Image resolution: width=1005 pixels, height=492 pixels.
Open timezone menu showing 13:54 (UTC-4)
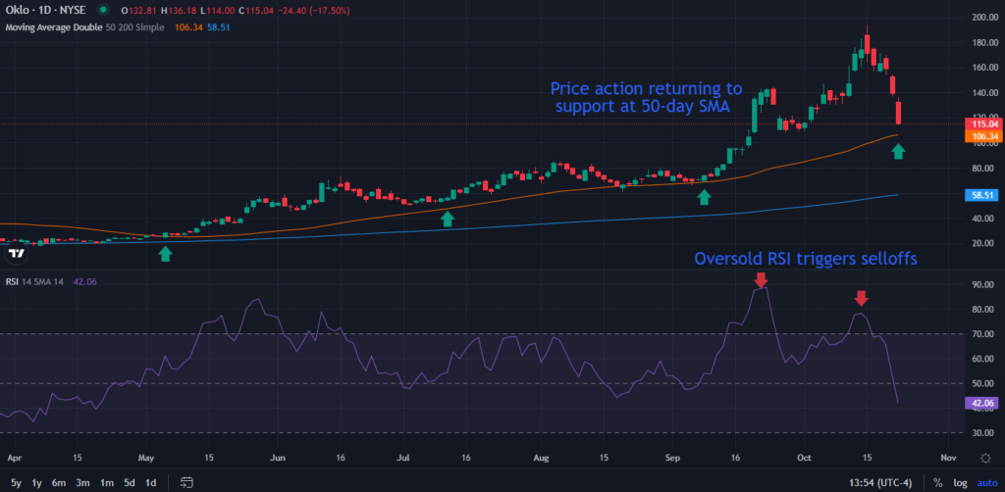[x=884, y=482]
